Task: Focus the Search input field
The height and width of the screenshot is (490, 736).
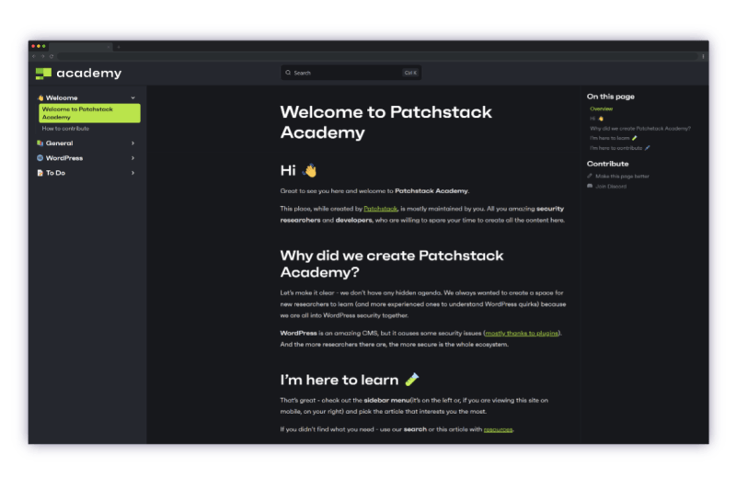Action: tap(351, 73)
